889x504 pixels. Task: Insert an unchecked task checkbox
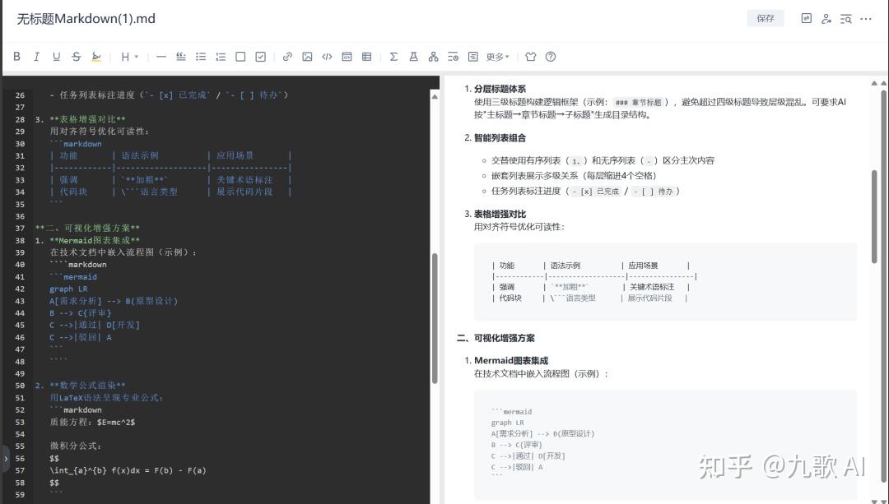(240, 56)
